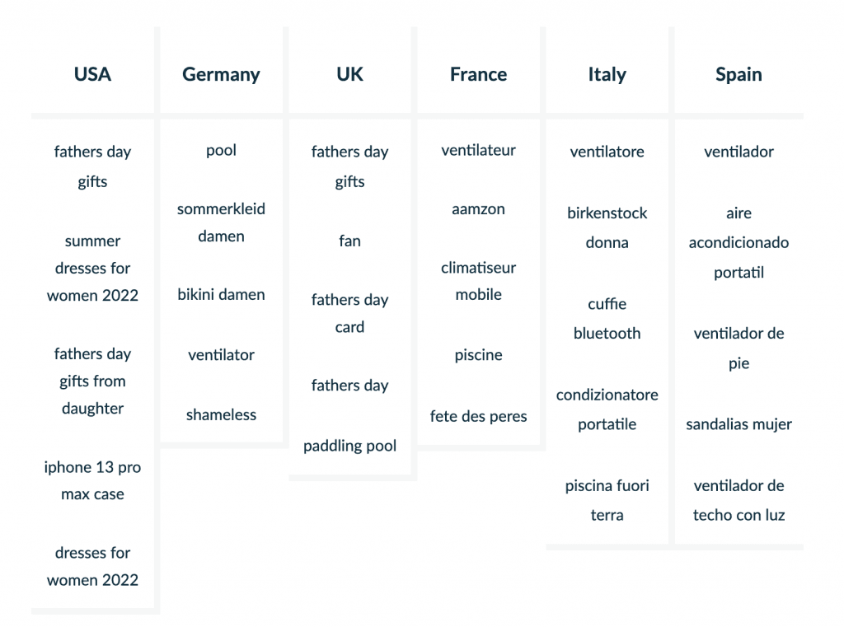Click the Italy column header
Viewport: 844px width, 627px height.
pyautogui.click(x=607, y=74)
